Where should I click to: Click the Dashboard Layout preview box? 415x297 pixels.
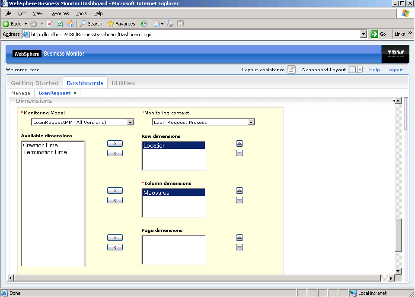click(352, 70)
